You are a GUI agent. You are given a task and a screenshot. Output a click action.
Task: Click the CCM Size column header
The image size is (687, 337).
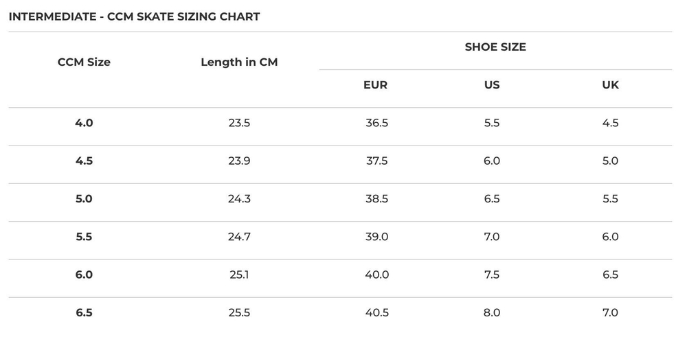(84, 62)
